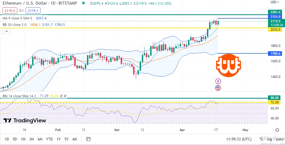Click the 2151.0 blue price label
The image size is (285, 145).
click(x=275, y=17)
